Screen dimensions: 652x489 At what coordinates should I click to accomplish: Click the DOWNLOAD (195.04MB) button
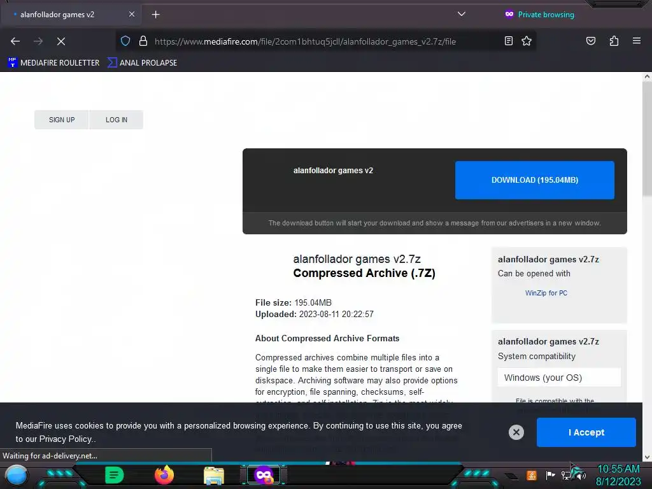coord(535,180)
